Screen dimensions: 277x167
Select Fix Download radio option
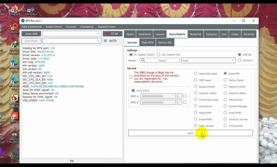(225, 125)
